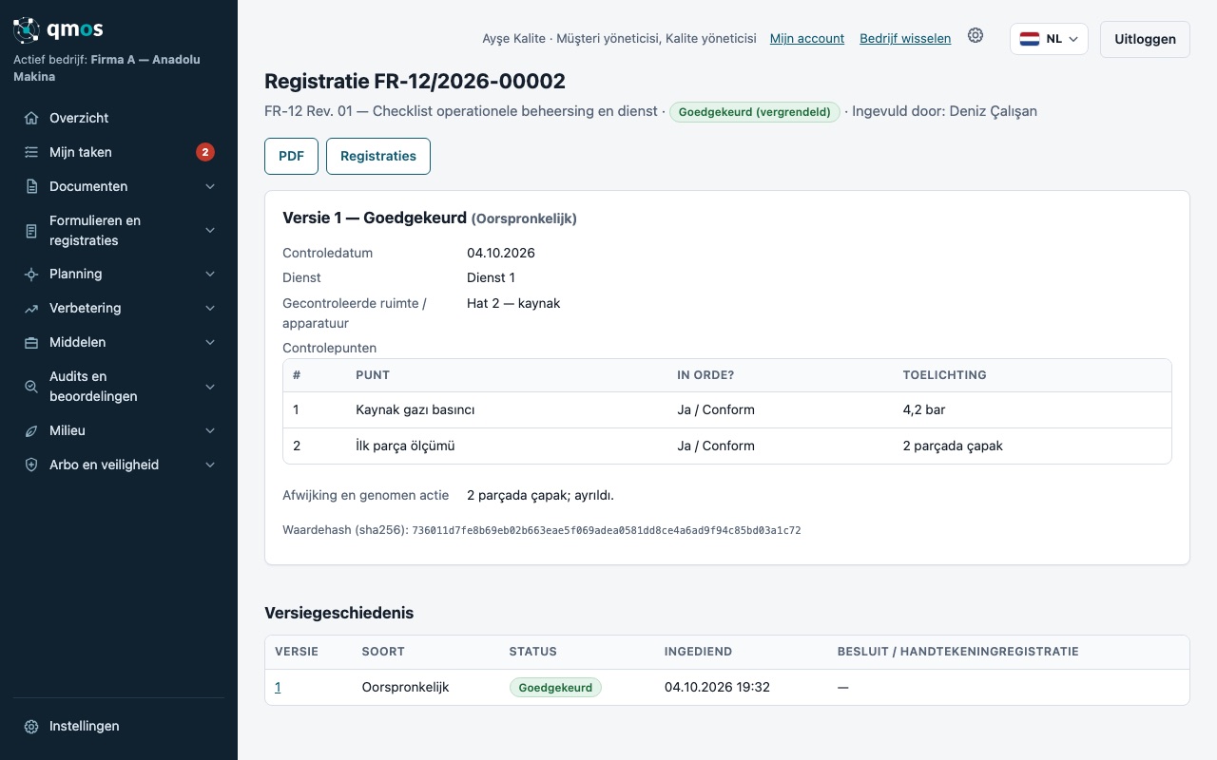Expand Arbo en veiligheid chevron
The image size is (1217, 760).
click(x=210, y=465)
